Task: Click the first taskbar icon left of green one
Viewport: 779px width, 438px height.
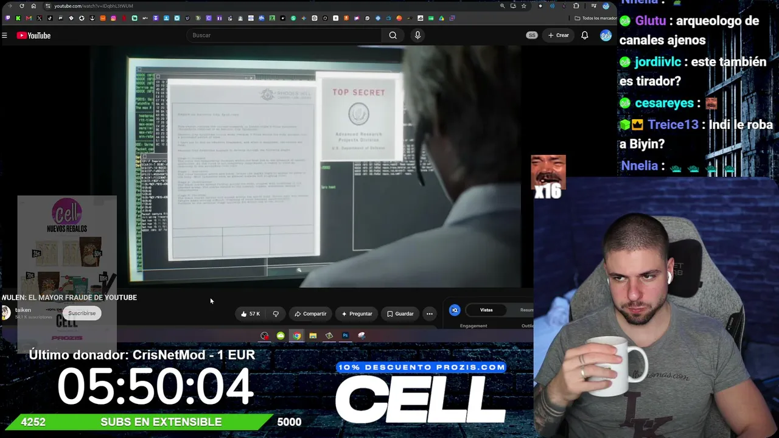Action: [265, 336]
